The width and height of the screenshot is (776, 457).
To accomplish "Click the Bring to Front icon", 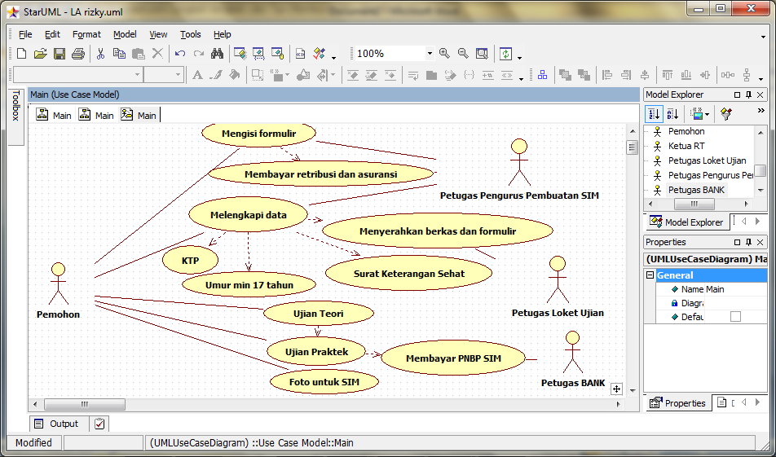I will tap(565, 75).
